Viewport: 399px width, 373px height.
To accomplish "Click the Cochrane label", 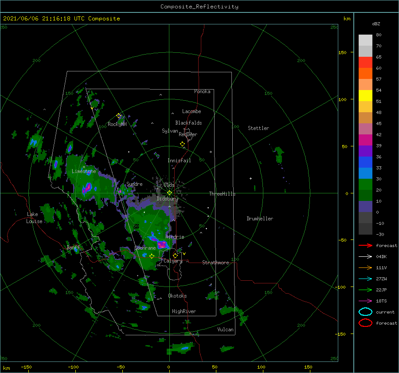I will [145, 248].
